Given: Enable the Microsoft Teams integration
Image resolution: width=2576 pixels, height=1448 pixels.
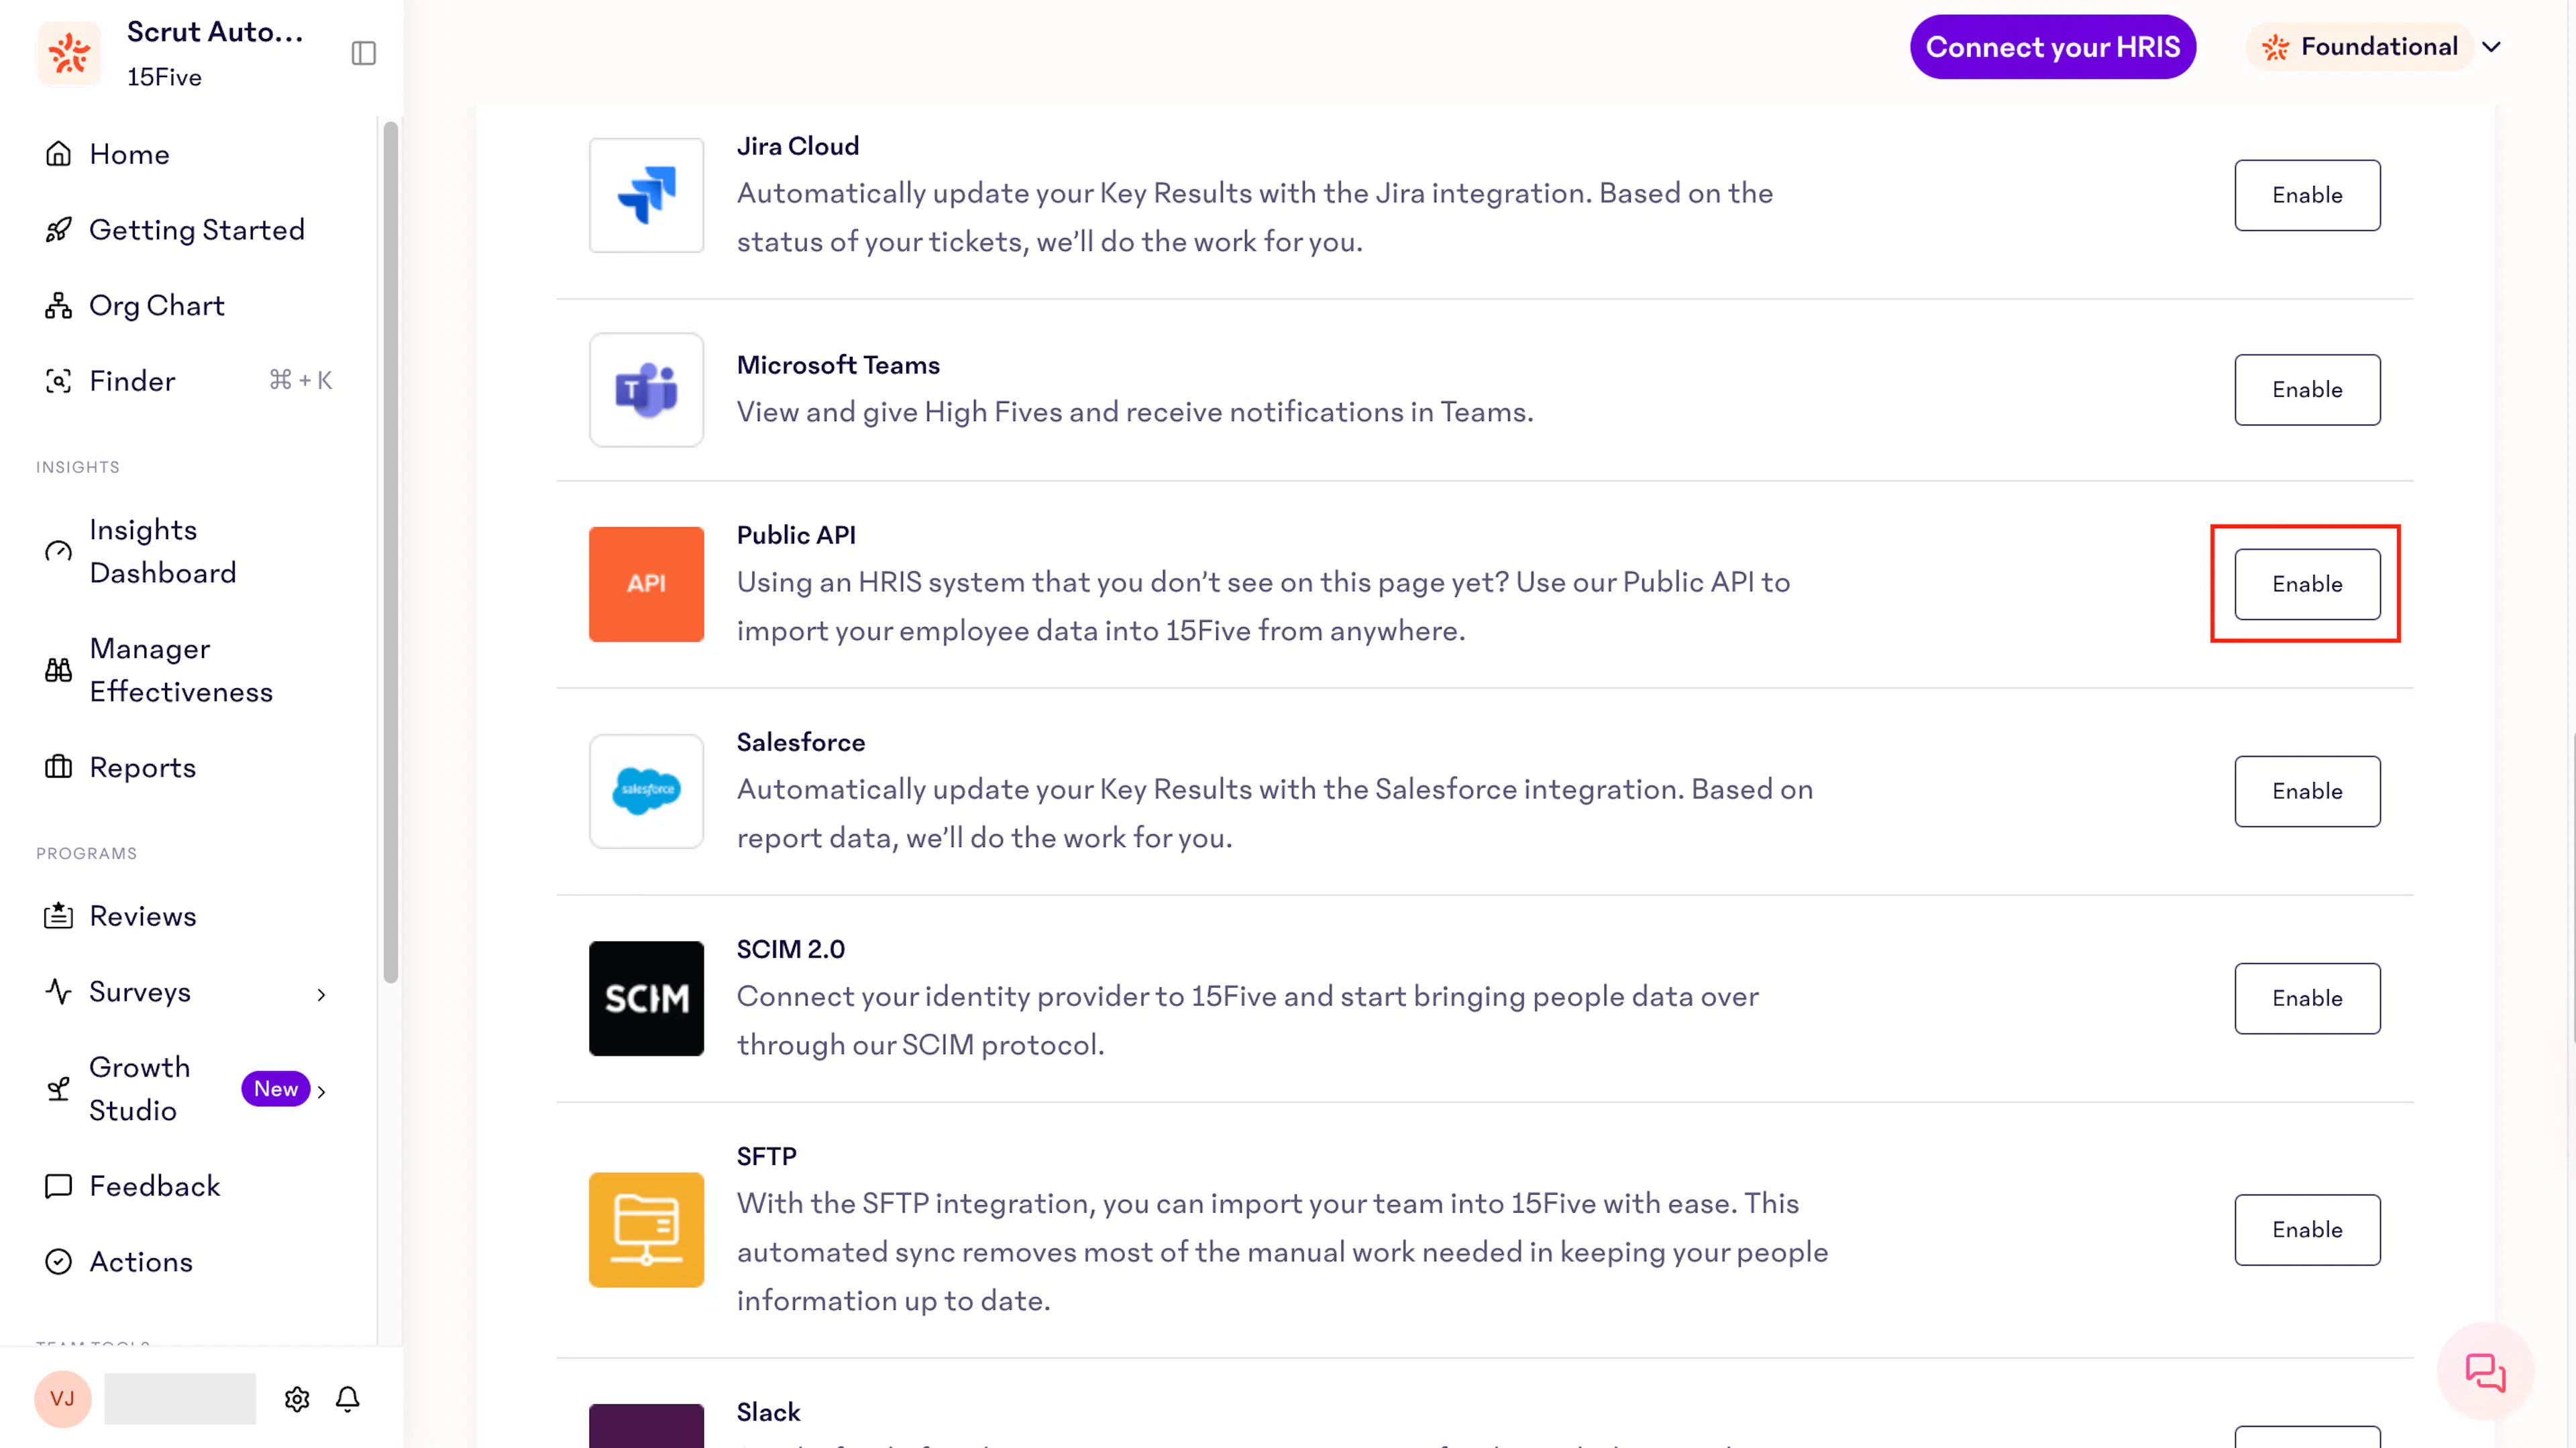Looking at the screenshot, I should click(x=2307, y=389).
